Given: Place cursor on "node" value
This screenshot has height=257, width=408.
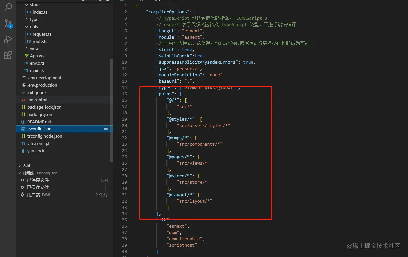Looking at the screenshot, I should 215,75.
